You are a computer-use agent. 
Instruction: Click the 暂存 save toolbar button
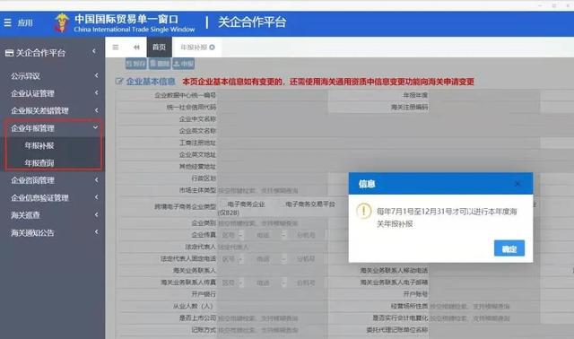tap(135, 64)
